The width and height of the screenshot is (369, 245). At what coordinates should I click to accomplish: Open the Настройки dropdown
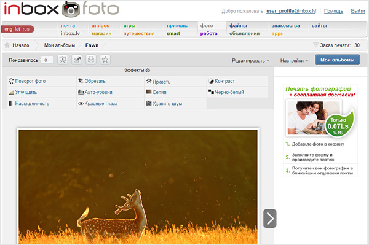click(294, 61)
